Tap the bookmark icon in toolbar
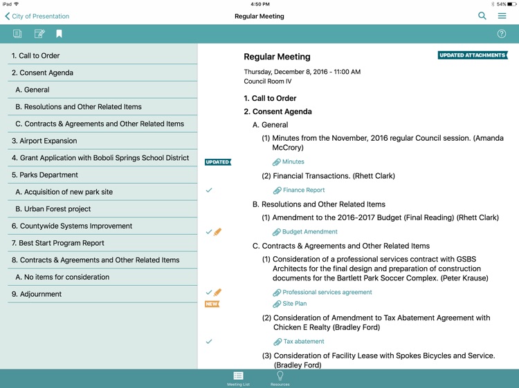519x388 pixels. pos(59,34)
